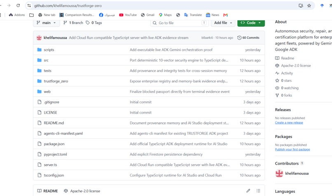Open the main branch dropdown

47,23
